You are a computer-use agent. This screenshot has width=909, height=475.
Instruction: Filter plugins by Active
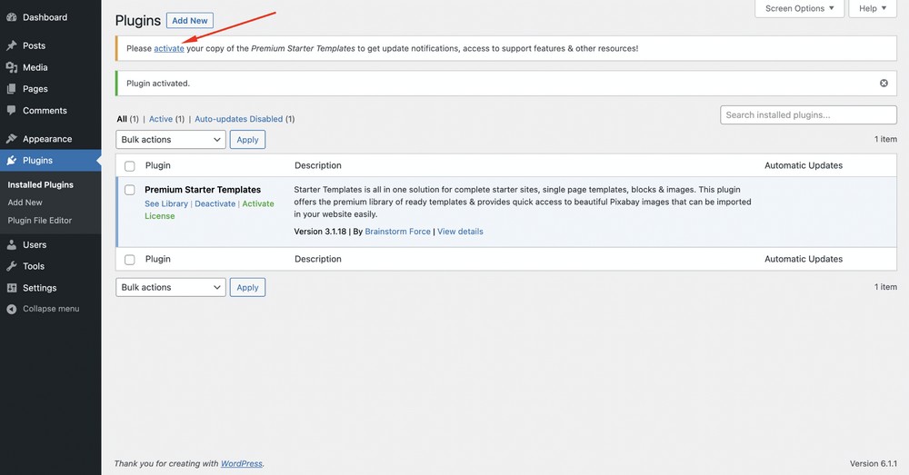[x=161, y=119]
